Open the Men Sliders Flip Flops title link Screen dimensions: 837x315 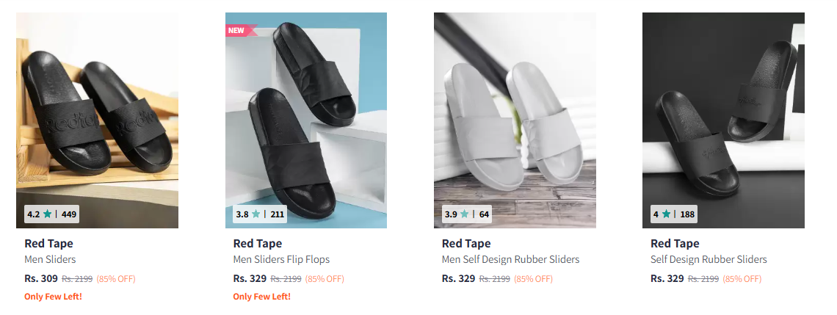pos(281,259)
